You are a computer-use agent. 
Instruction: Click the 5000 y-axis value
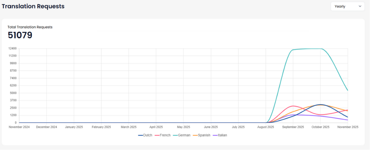(13, 93)
